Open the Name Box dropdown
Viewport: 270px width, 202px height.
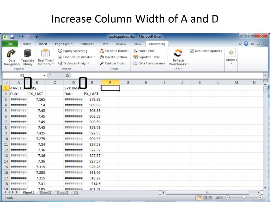pyautogui.click(x=44, y=75)
